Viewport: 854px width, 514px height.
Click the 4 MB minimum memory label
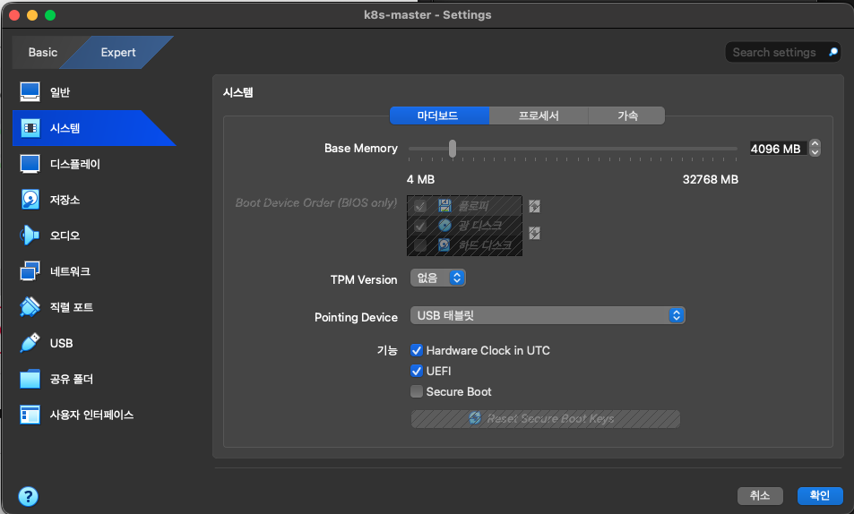(x=420, y=179)
